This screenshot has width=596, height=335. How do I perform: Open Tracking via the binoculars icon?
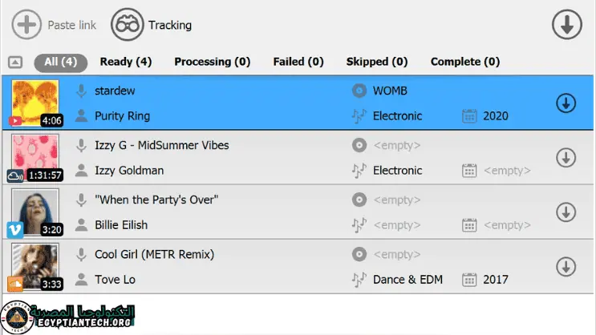tap(127, 25)
